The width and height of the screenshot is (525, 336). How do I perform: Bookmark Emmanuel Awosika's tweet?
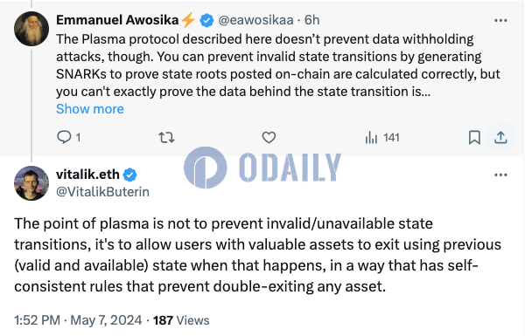474,137
